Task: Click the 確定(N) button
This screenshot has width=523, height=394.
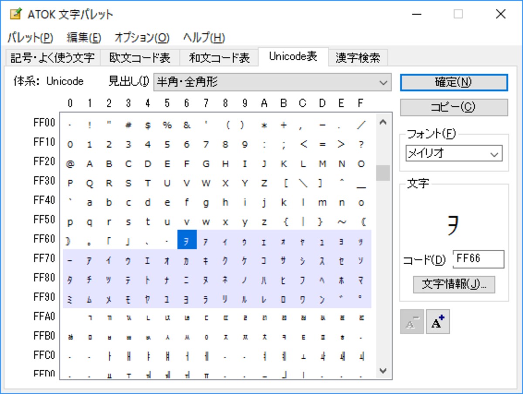Action: 454,83
